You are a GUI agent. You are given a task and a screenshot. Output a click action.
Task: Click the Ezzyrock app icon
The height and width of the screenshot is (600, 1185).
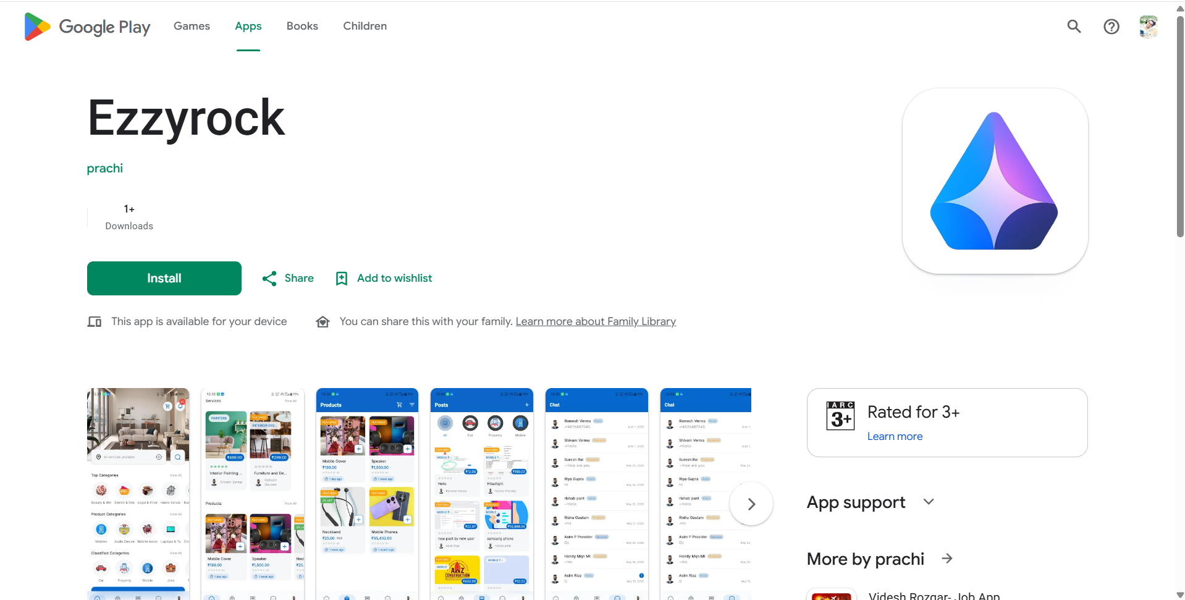995,181
